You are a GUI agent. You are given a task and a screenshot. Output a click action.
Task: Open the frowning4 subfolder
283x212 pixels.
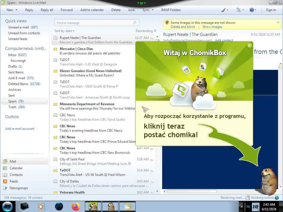18,60
